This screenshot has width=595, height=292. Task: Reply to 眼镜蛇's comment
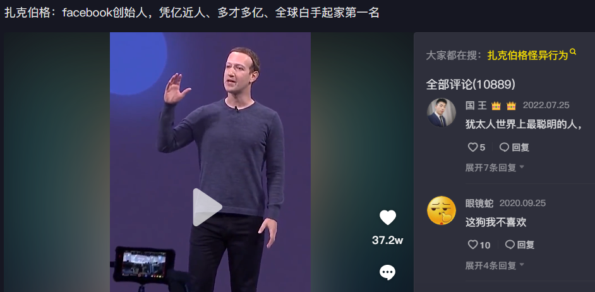[x=520, y=245]
